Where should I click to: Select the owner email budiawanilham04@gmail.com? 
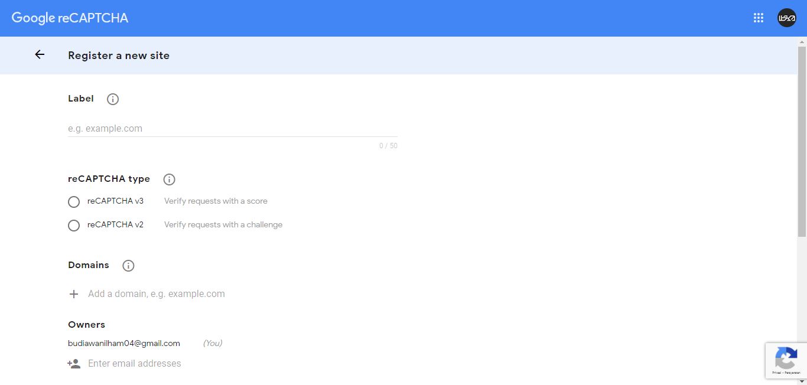pyautogui.click(x=123, y=343)
